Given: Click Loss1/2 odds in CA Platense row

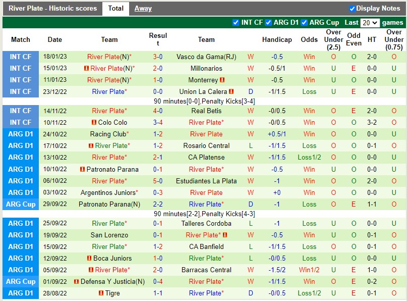Looking at the screenshot, I should [x=309, y=157].
